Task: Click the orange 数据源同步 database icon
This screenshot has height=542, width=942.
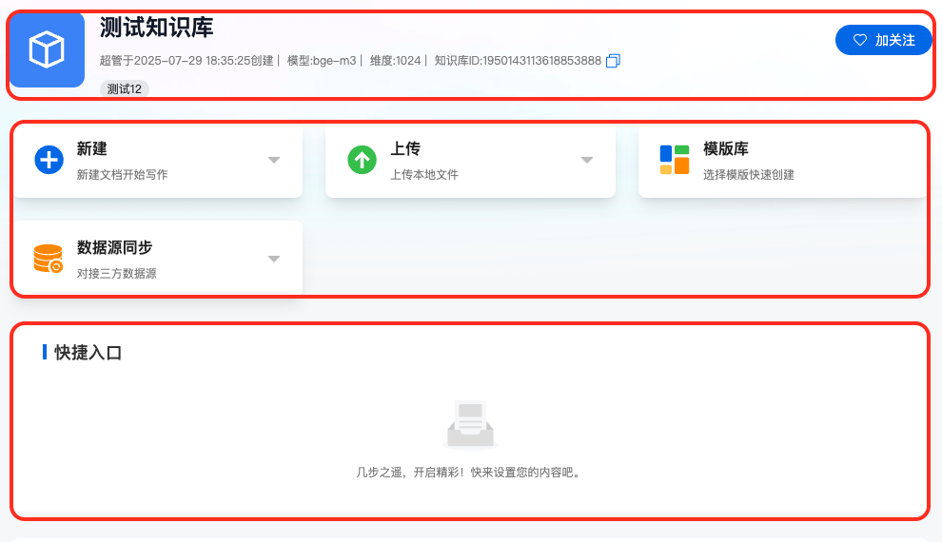Action: (x=49, y=259)
